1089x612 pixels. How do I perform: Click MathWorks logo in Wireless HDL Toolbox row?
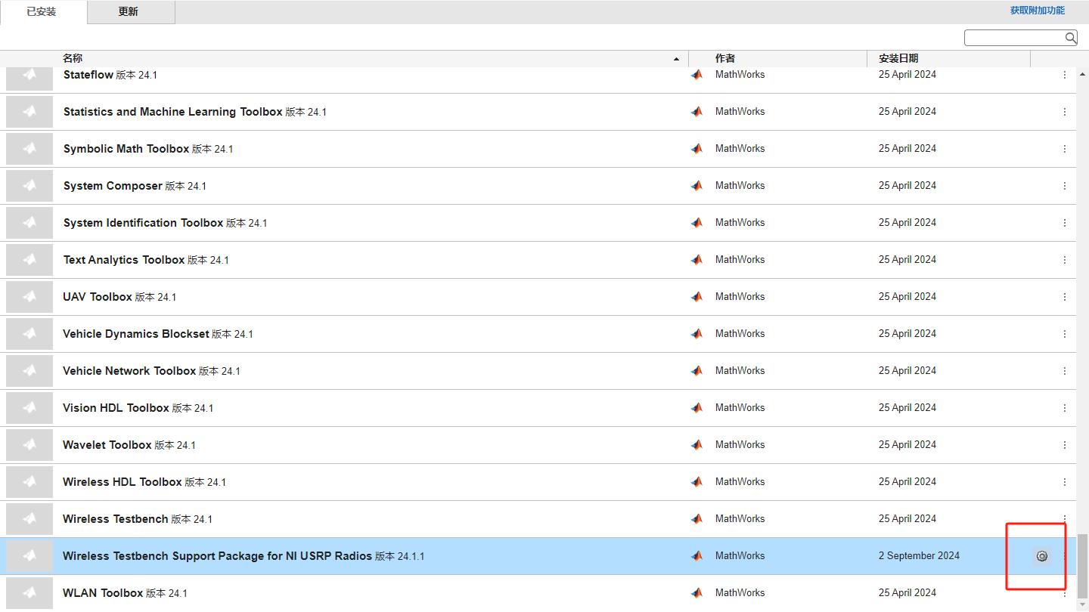click(697, 482)
